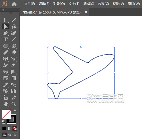Select the Lasso tool
142x139 pixels.
pyautogui.click(x=14, y=26)
